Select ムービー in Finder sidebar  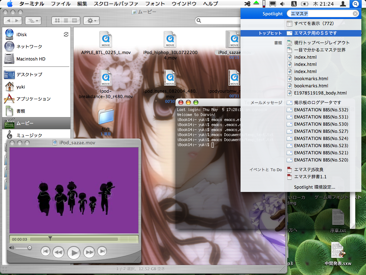coord(36,123)
